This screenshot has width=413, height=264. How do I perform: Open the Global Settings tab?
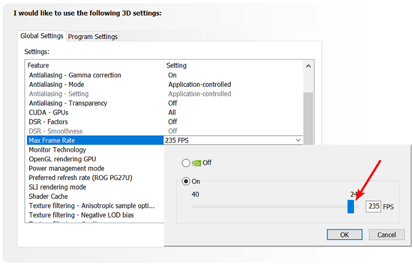coord(42,36)
